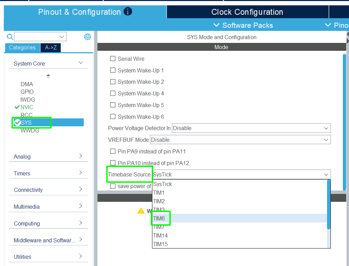Open Power Voltage Detector In dropdown
Screen dimensions: 349x266
click(251, 128)
